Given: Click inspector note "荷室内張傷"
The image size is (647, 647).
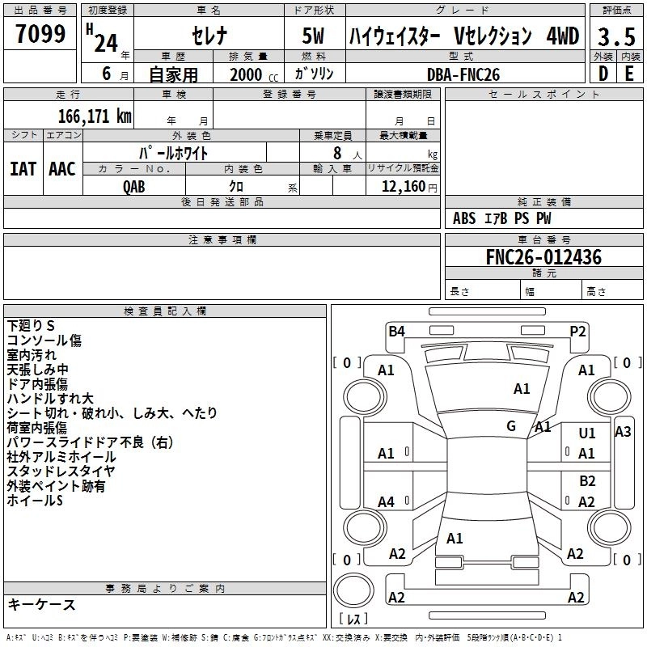Looking at the screenshot, I should [36, 428].
